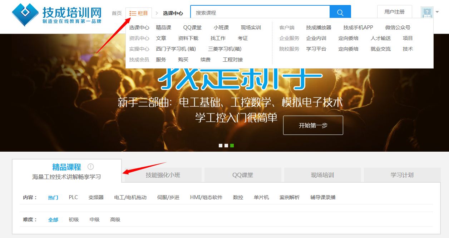Click the user avatar icon
This screenshot has width=449, height=238.
click(427, 12)
